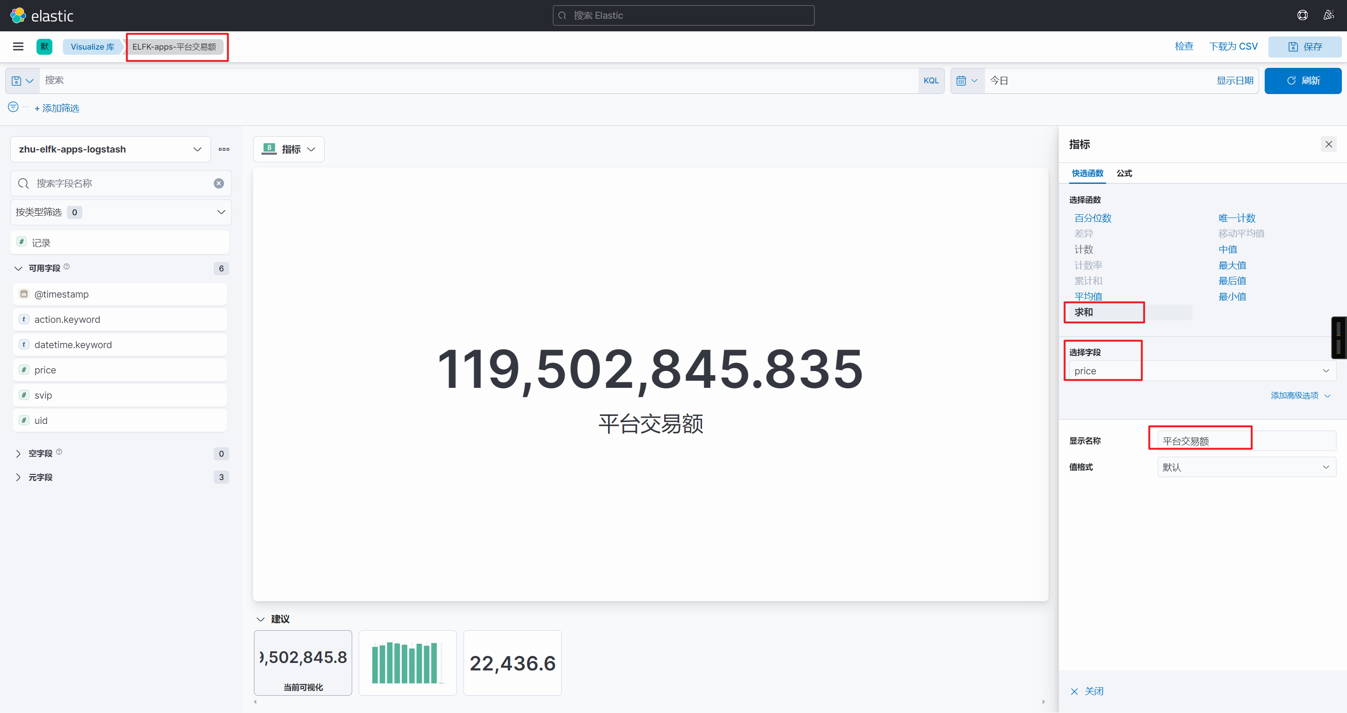Open the zhu-elfk-apps-logstash index pattern dropdown
The width and height of the screenshot is (1347, 713).
(110, 149)
